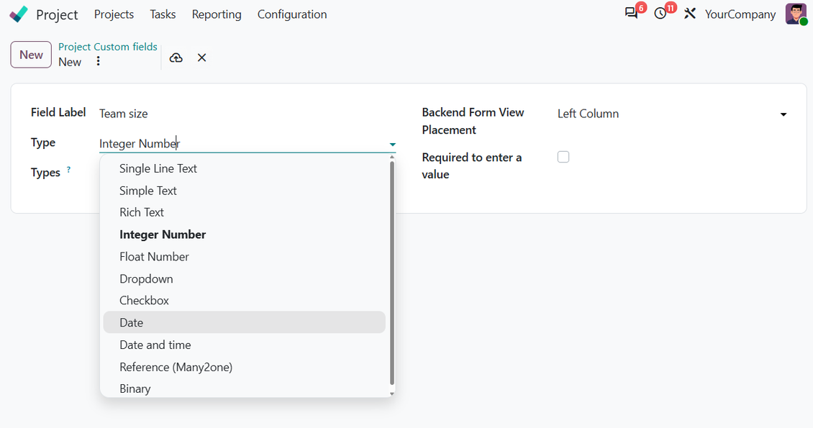This screenshot has width=813, height=428.
Task: Open the Projects menu
Action: pyautogui.click(x=114, y=14)
